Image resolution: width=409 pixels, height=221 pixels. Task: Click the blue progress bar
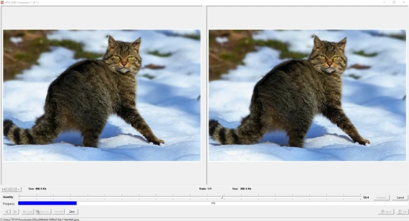47,204
